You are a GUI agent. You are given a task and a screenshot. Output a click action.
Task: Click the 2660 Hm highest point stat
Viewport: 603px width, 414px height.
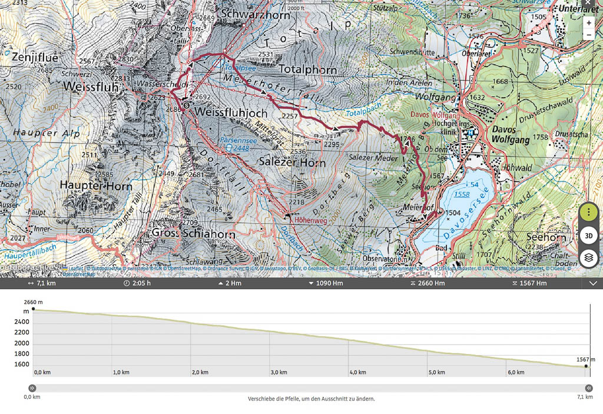coord(428,283)
